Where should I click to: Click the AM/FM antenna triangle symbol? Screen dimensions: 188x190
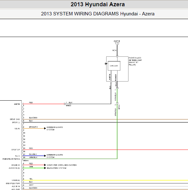(x=117, y=44)
